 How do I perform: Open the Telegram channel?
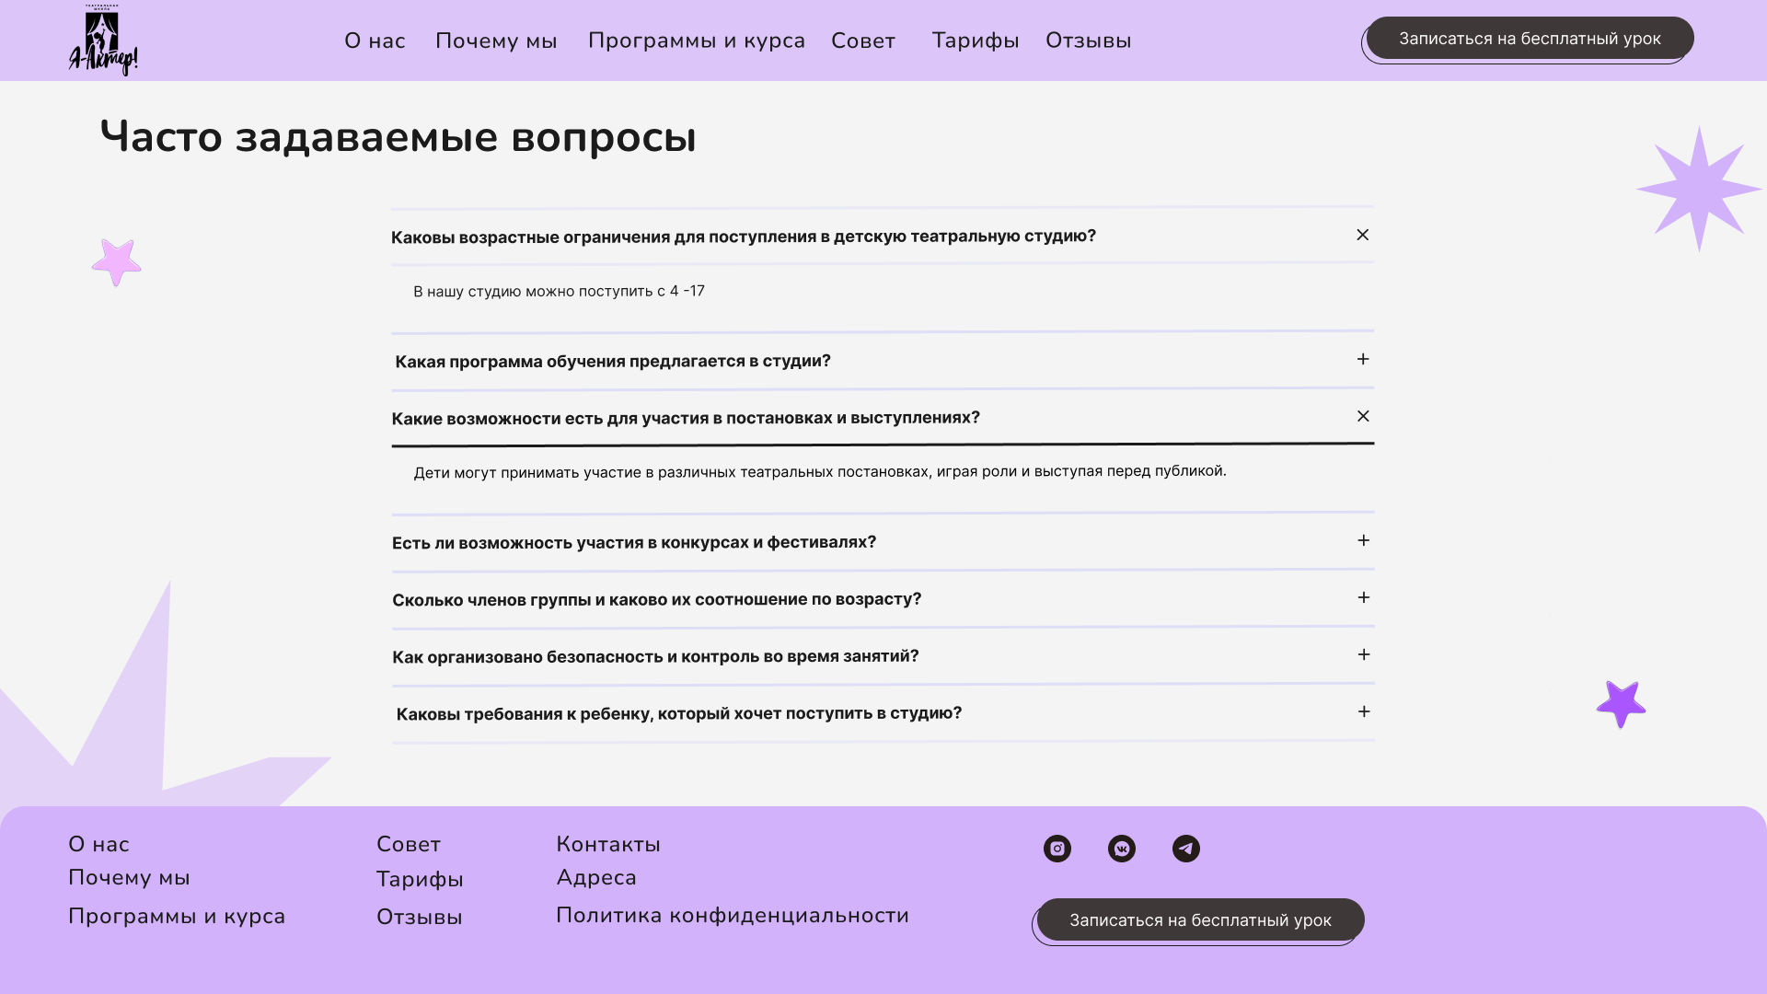[1186, 848]
